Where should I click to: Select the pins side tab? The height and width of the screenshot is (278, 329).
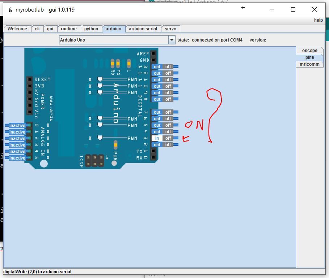pos(310,57)
